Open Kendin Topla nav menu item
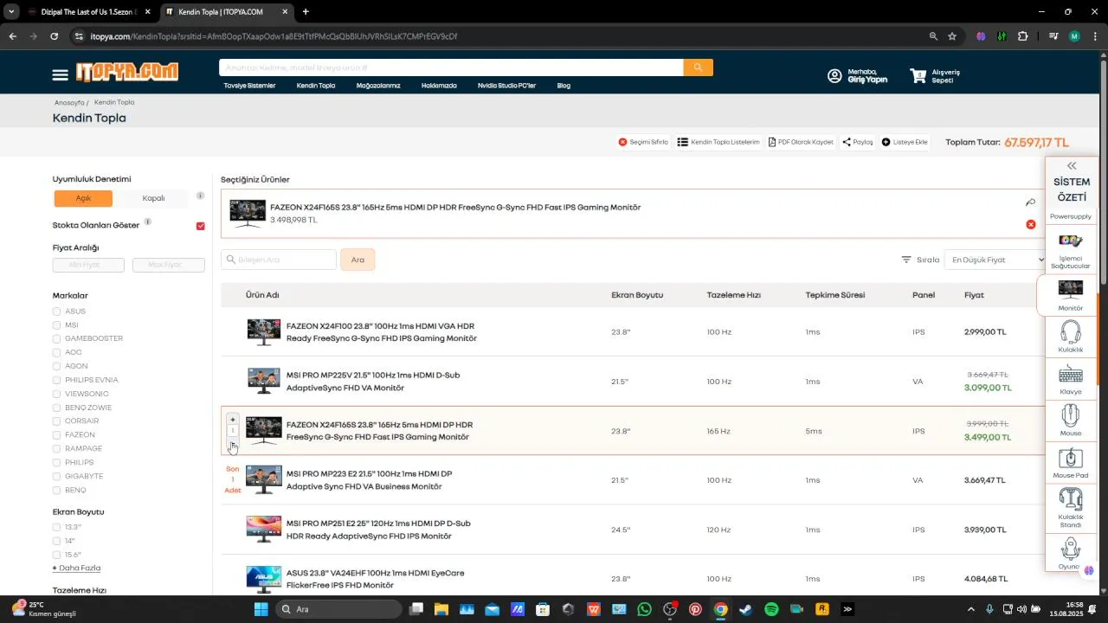The height and width of the screenshot is (623, 1108). click(x=315, y=86)
